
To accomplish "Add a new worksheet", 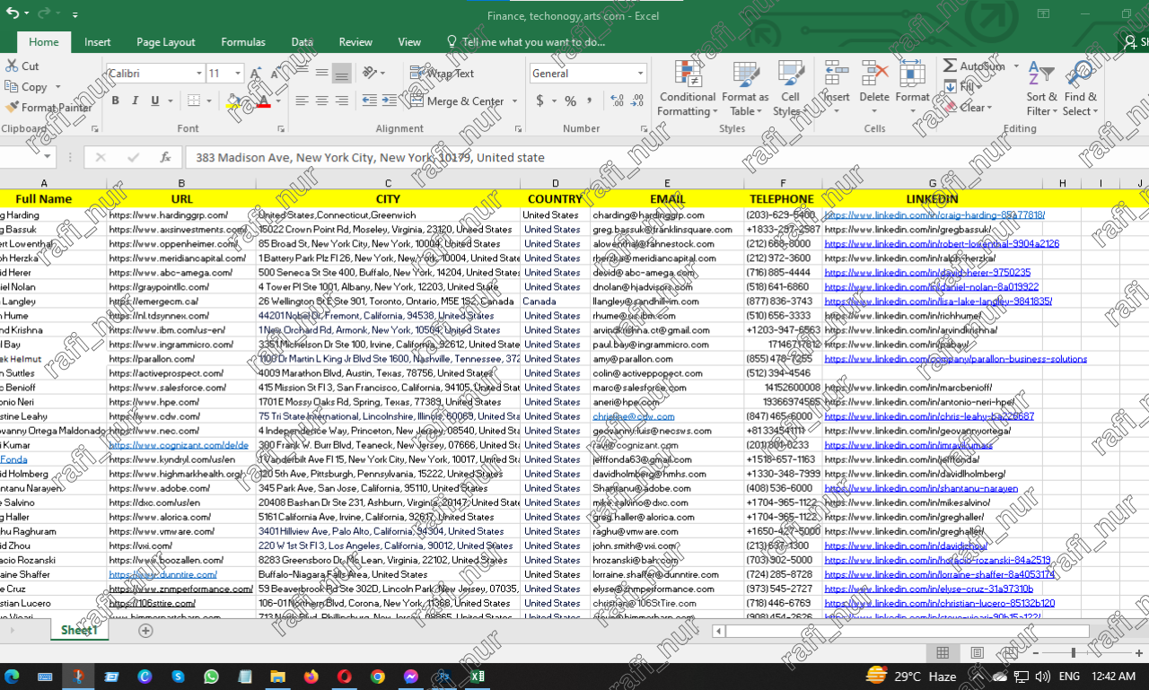I will point(145,631).
